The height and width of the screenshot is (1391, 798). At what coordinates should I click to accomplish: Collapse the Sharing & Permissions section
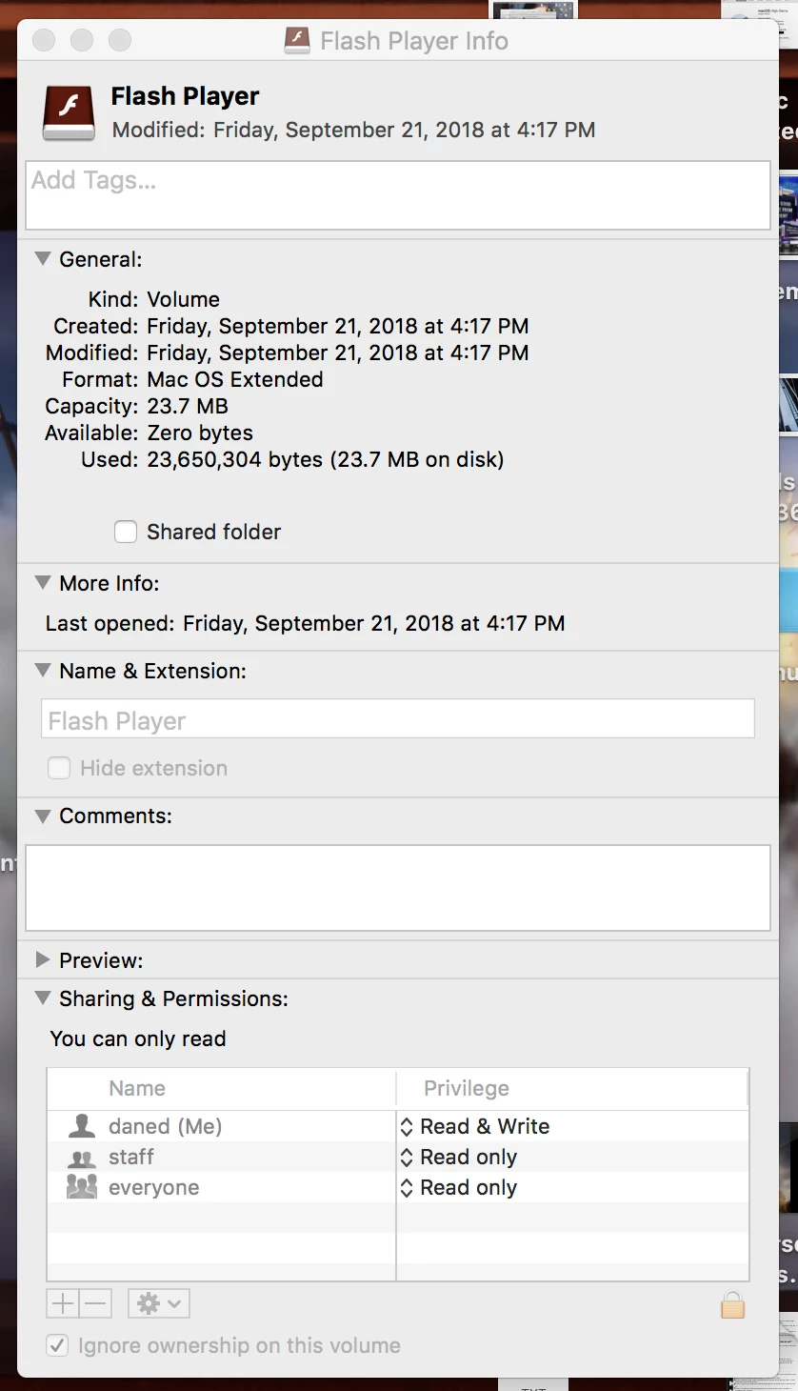pyautogui.click(x=43, y=998)
